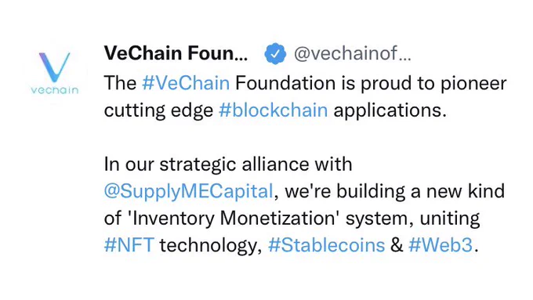The image size is (533, 300).
Task: Visit the @SupplyMECapital mention
Action: point(188,191)
